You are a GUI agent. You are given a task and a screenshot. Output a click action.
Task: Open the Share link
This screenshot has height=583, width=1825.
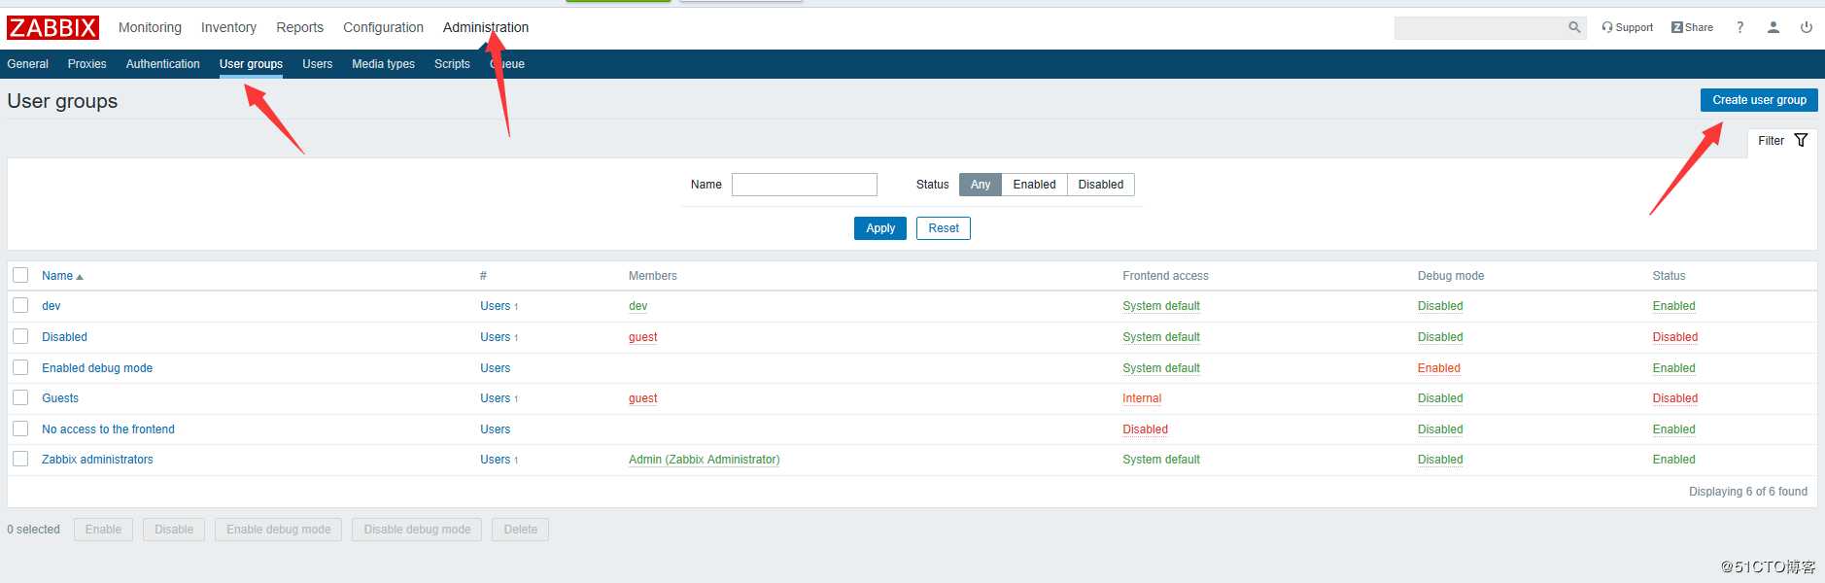pyautogui.click(x=1692, y=27)
